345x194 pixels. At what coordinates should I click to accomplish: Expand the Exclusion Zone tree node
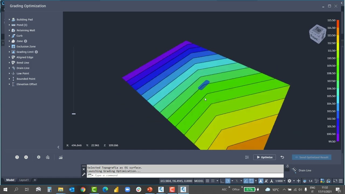(x=9, y=47)
